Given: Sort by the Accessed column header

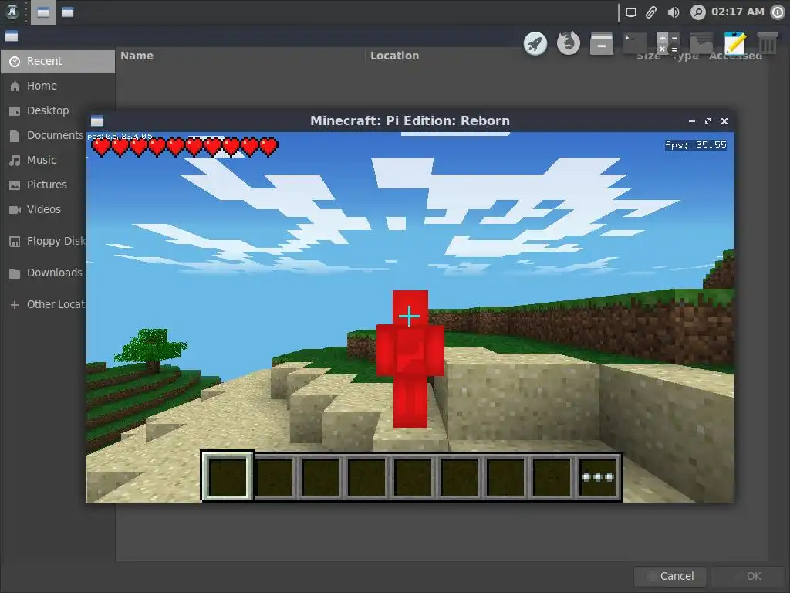Looking at the screenshot, I should (x=735, y=56).
